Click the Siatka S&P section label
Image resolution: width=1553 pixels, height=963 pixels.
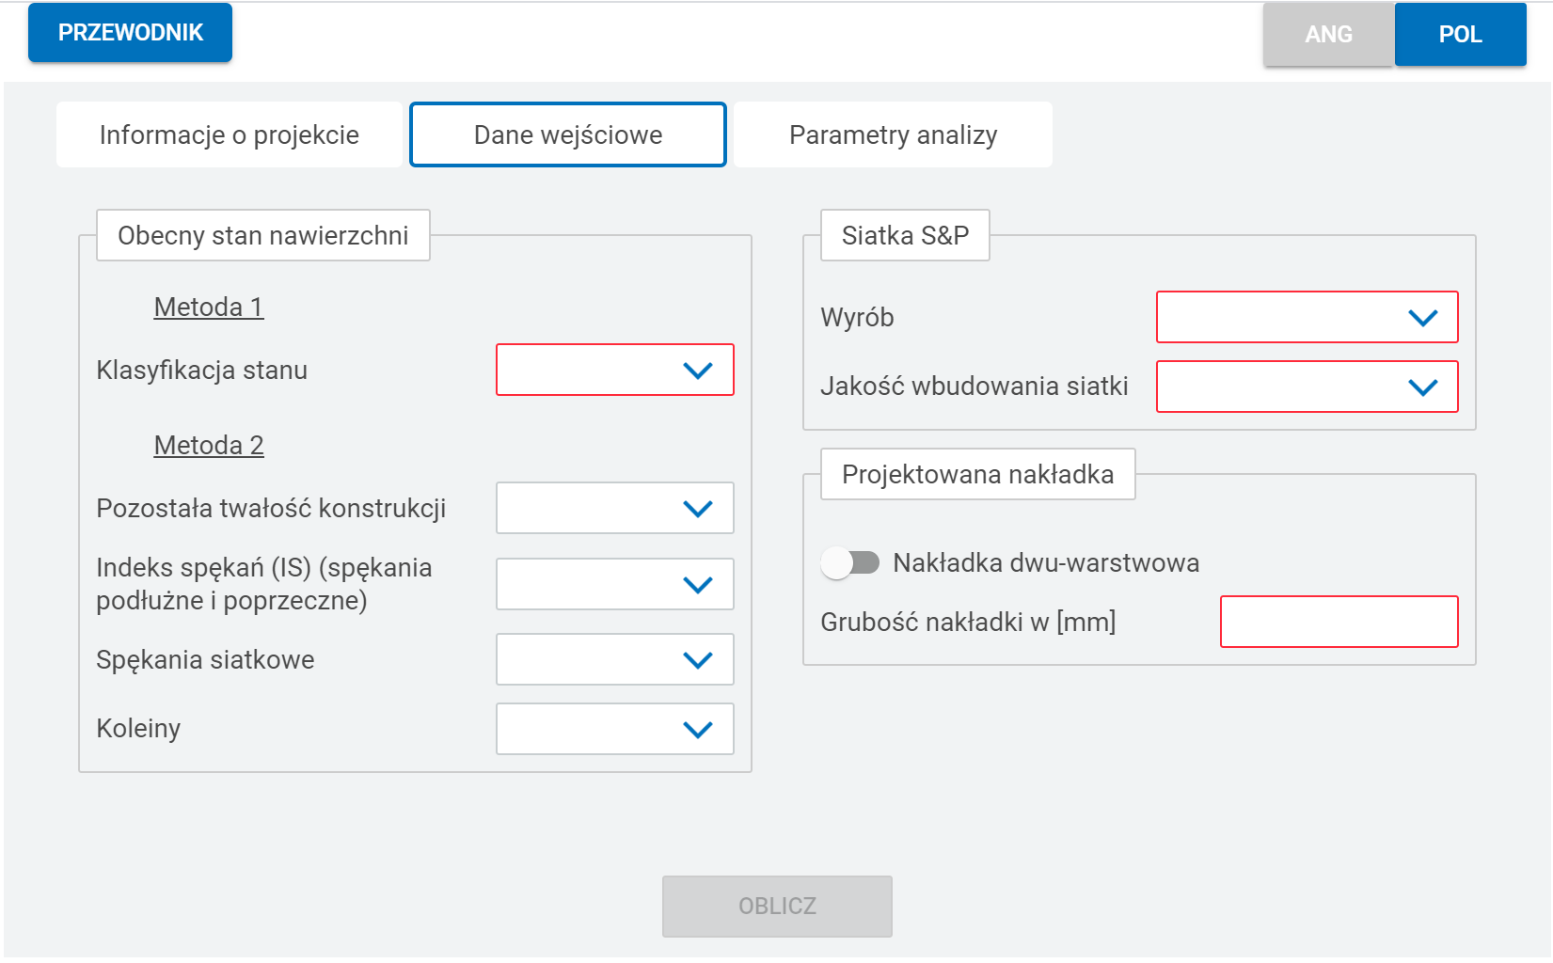coord(905,235)
